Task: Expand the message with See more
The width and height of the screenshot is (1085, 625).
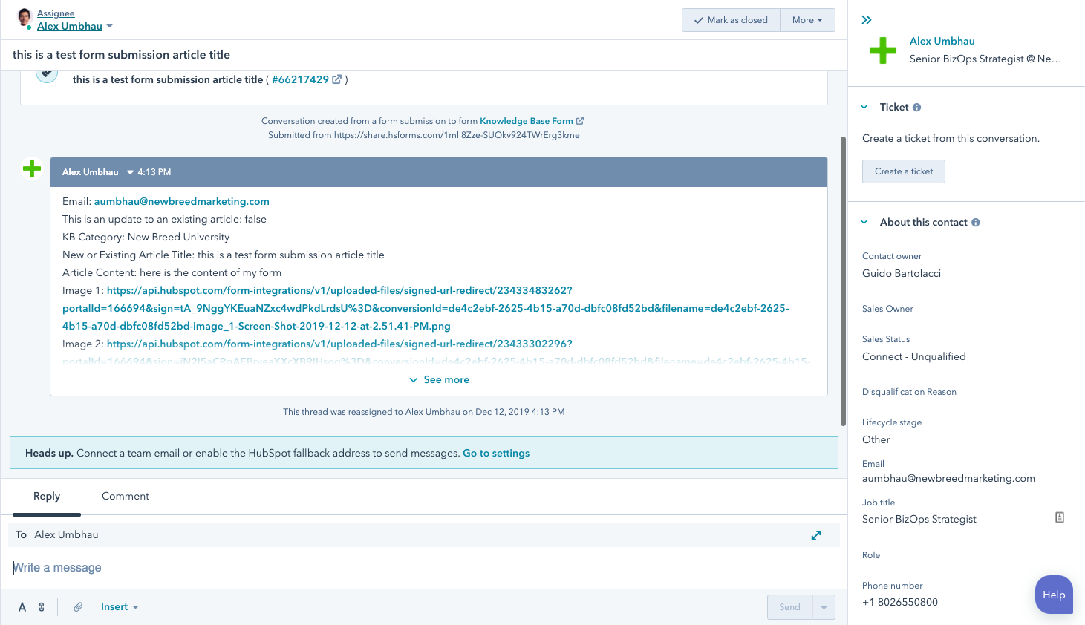Action: click(439, 380)
